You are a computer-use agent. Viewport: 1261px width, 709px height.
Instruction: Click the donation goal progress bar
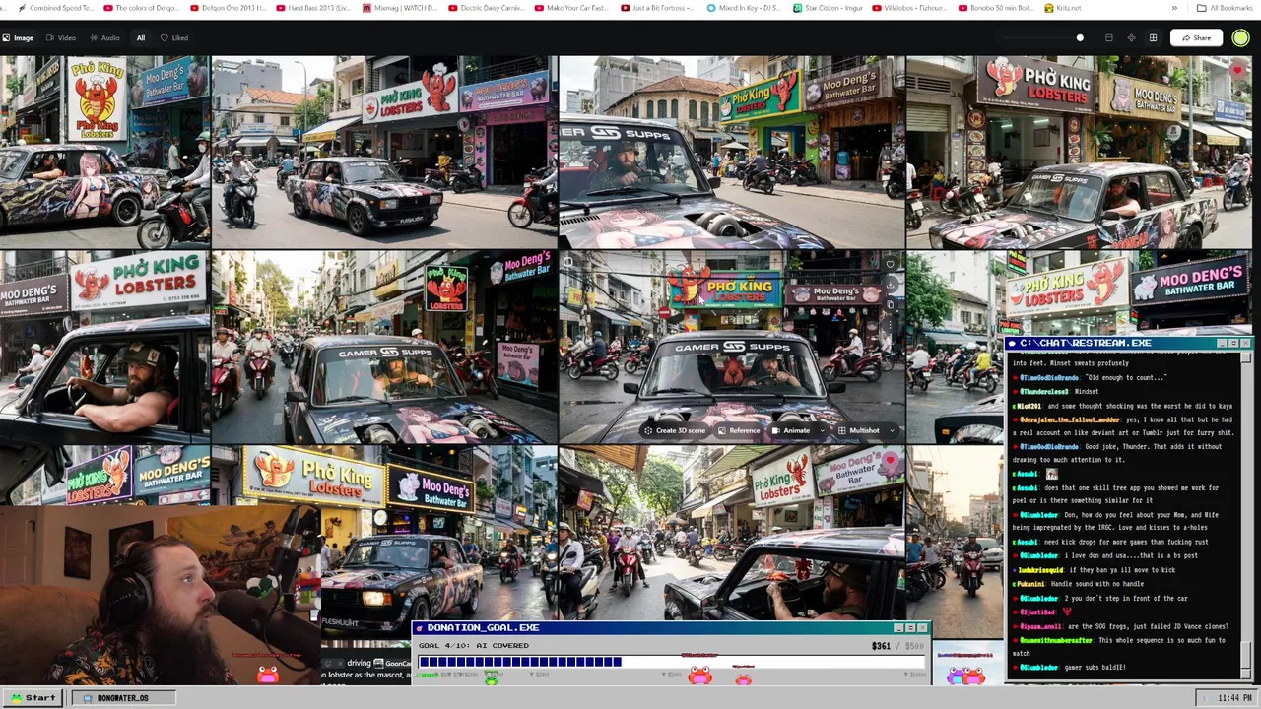click(x=672, y=662)
